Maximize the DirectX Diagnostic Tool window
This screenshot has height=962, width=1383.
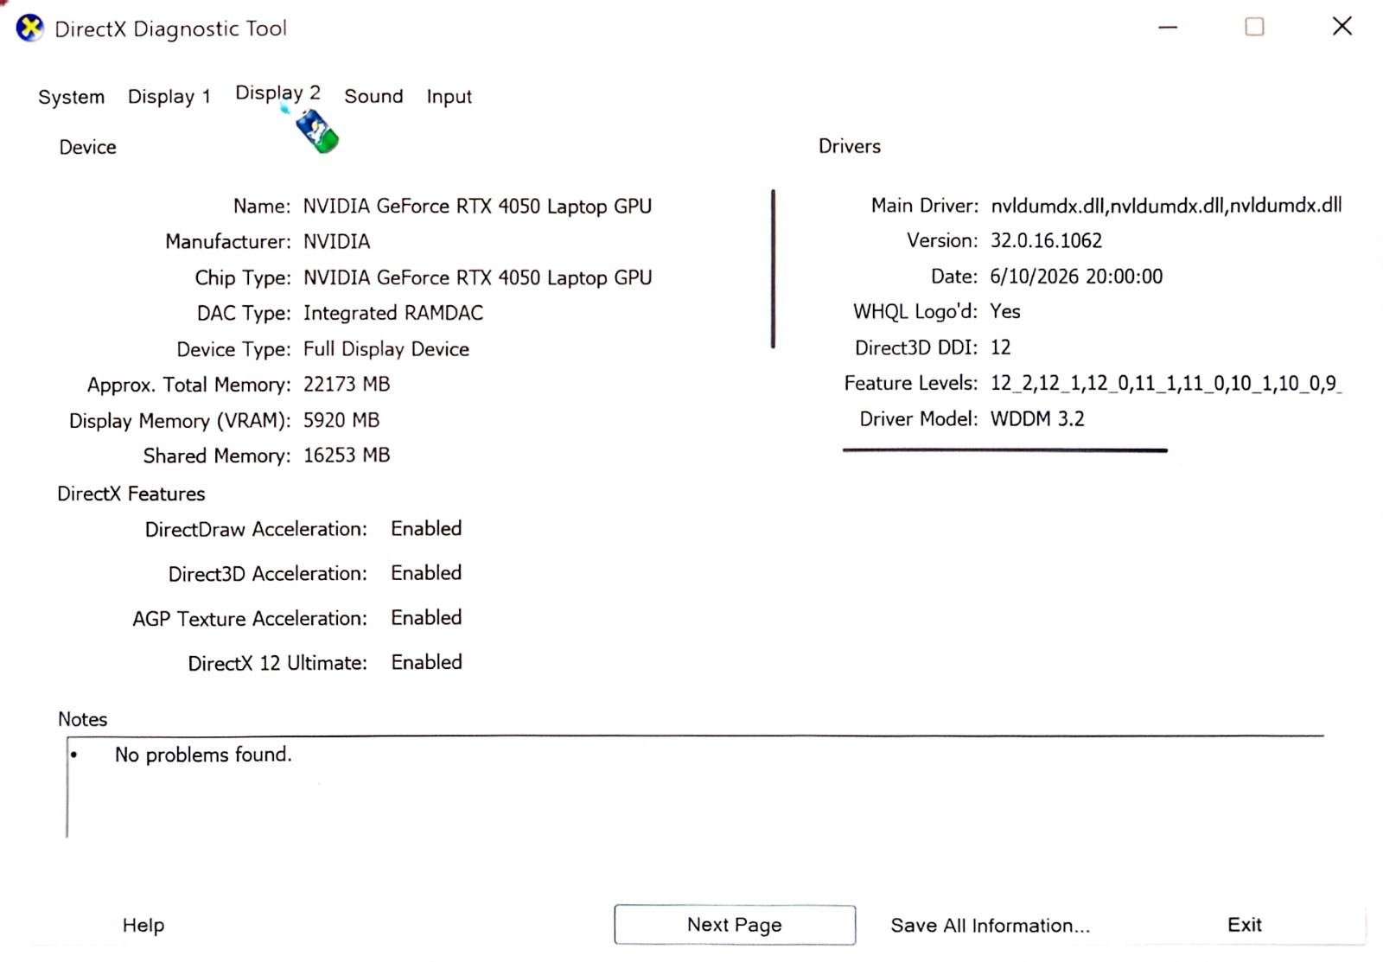click(x=1254, y=27)
